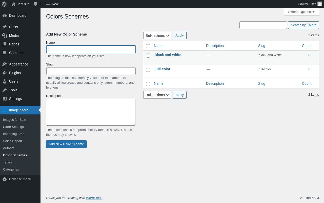Tick the Black and white row checkbox

coord(148,56)
